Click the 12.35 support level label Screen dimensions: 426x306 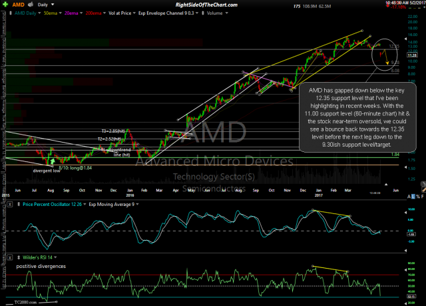[x=394, y=47]
